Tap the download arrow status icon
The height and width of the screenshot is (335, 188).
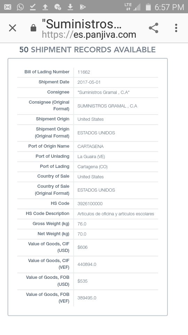70,7
